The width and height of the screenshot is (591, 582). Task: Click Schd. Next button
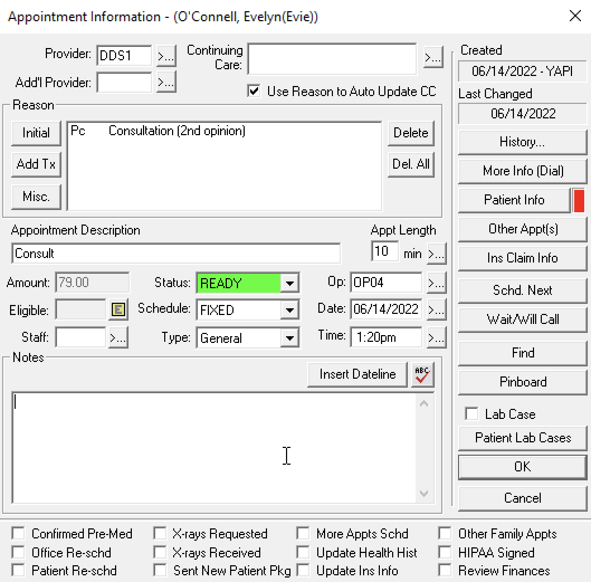tap(522, 290)
